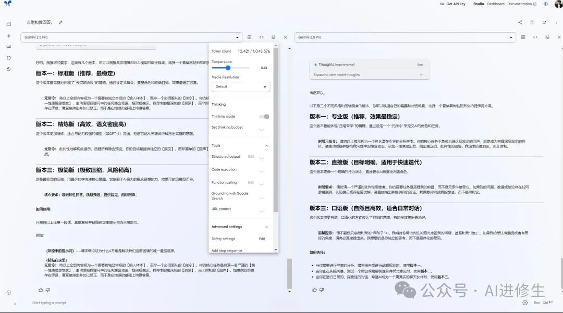Image resolution: width=563 pixels, height=313 pixels.
Task: Click the share prompt icon
Action: point(520,22)
